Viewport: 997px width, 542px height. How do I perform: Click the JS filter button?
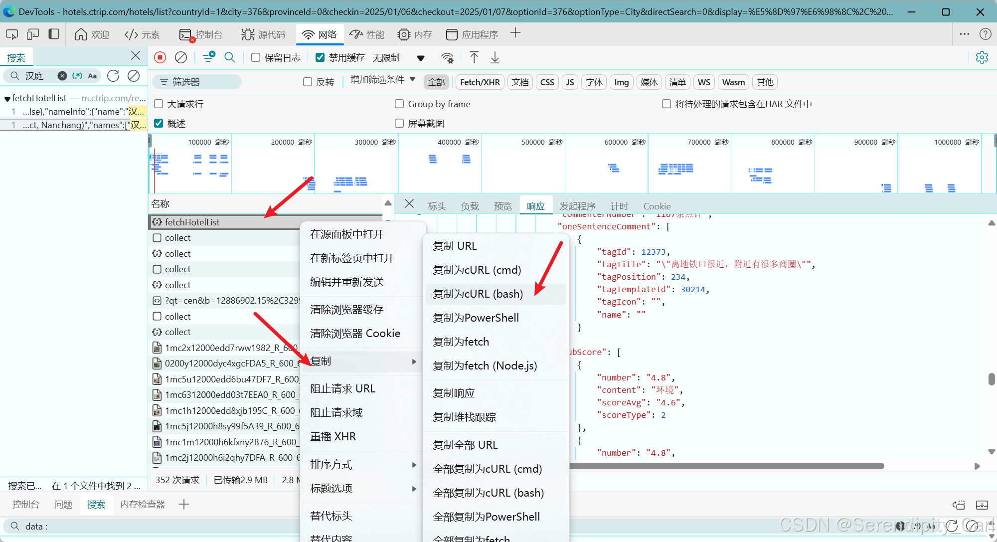point(570,82)
